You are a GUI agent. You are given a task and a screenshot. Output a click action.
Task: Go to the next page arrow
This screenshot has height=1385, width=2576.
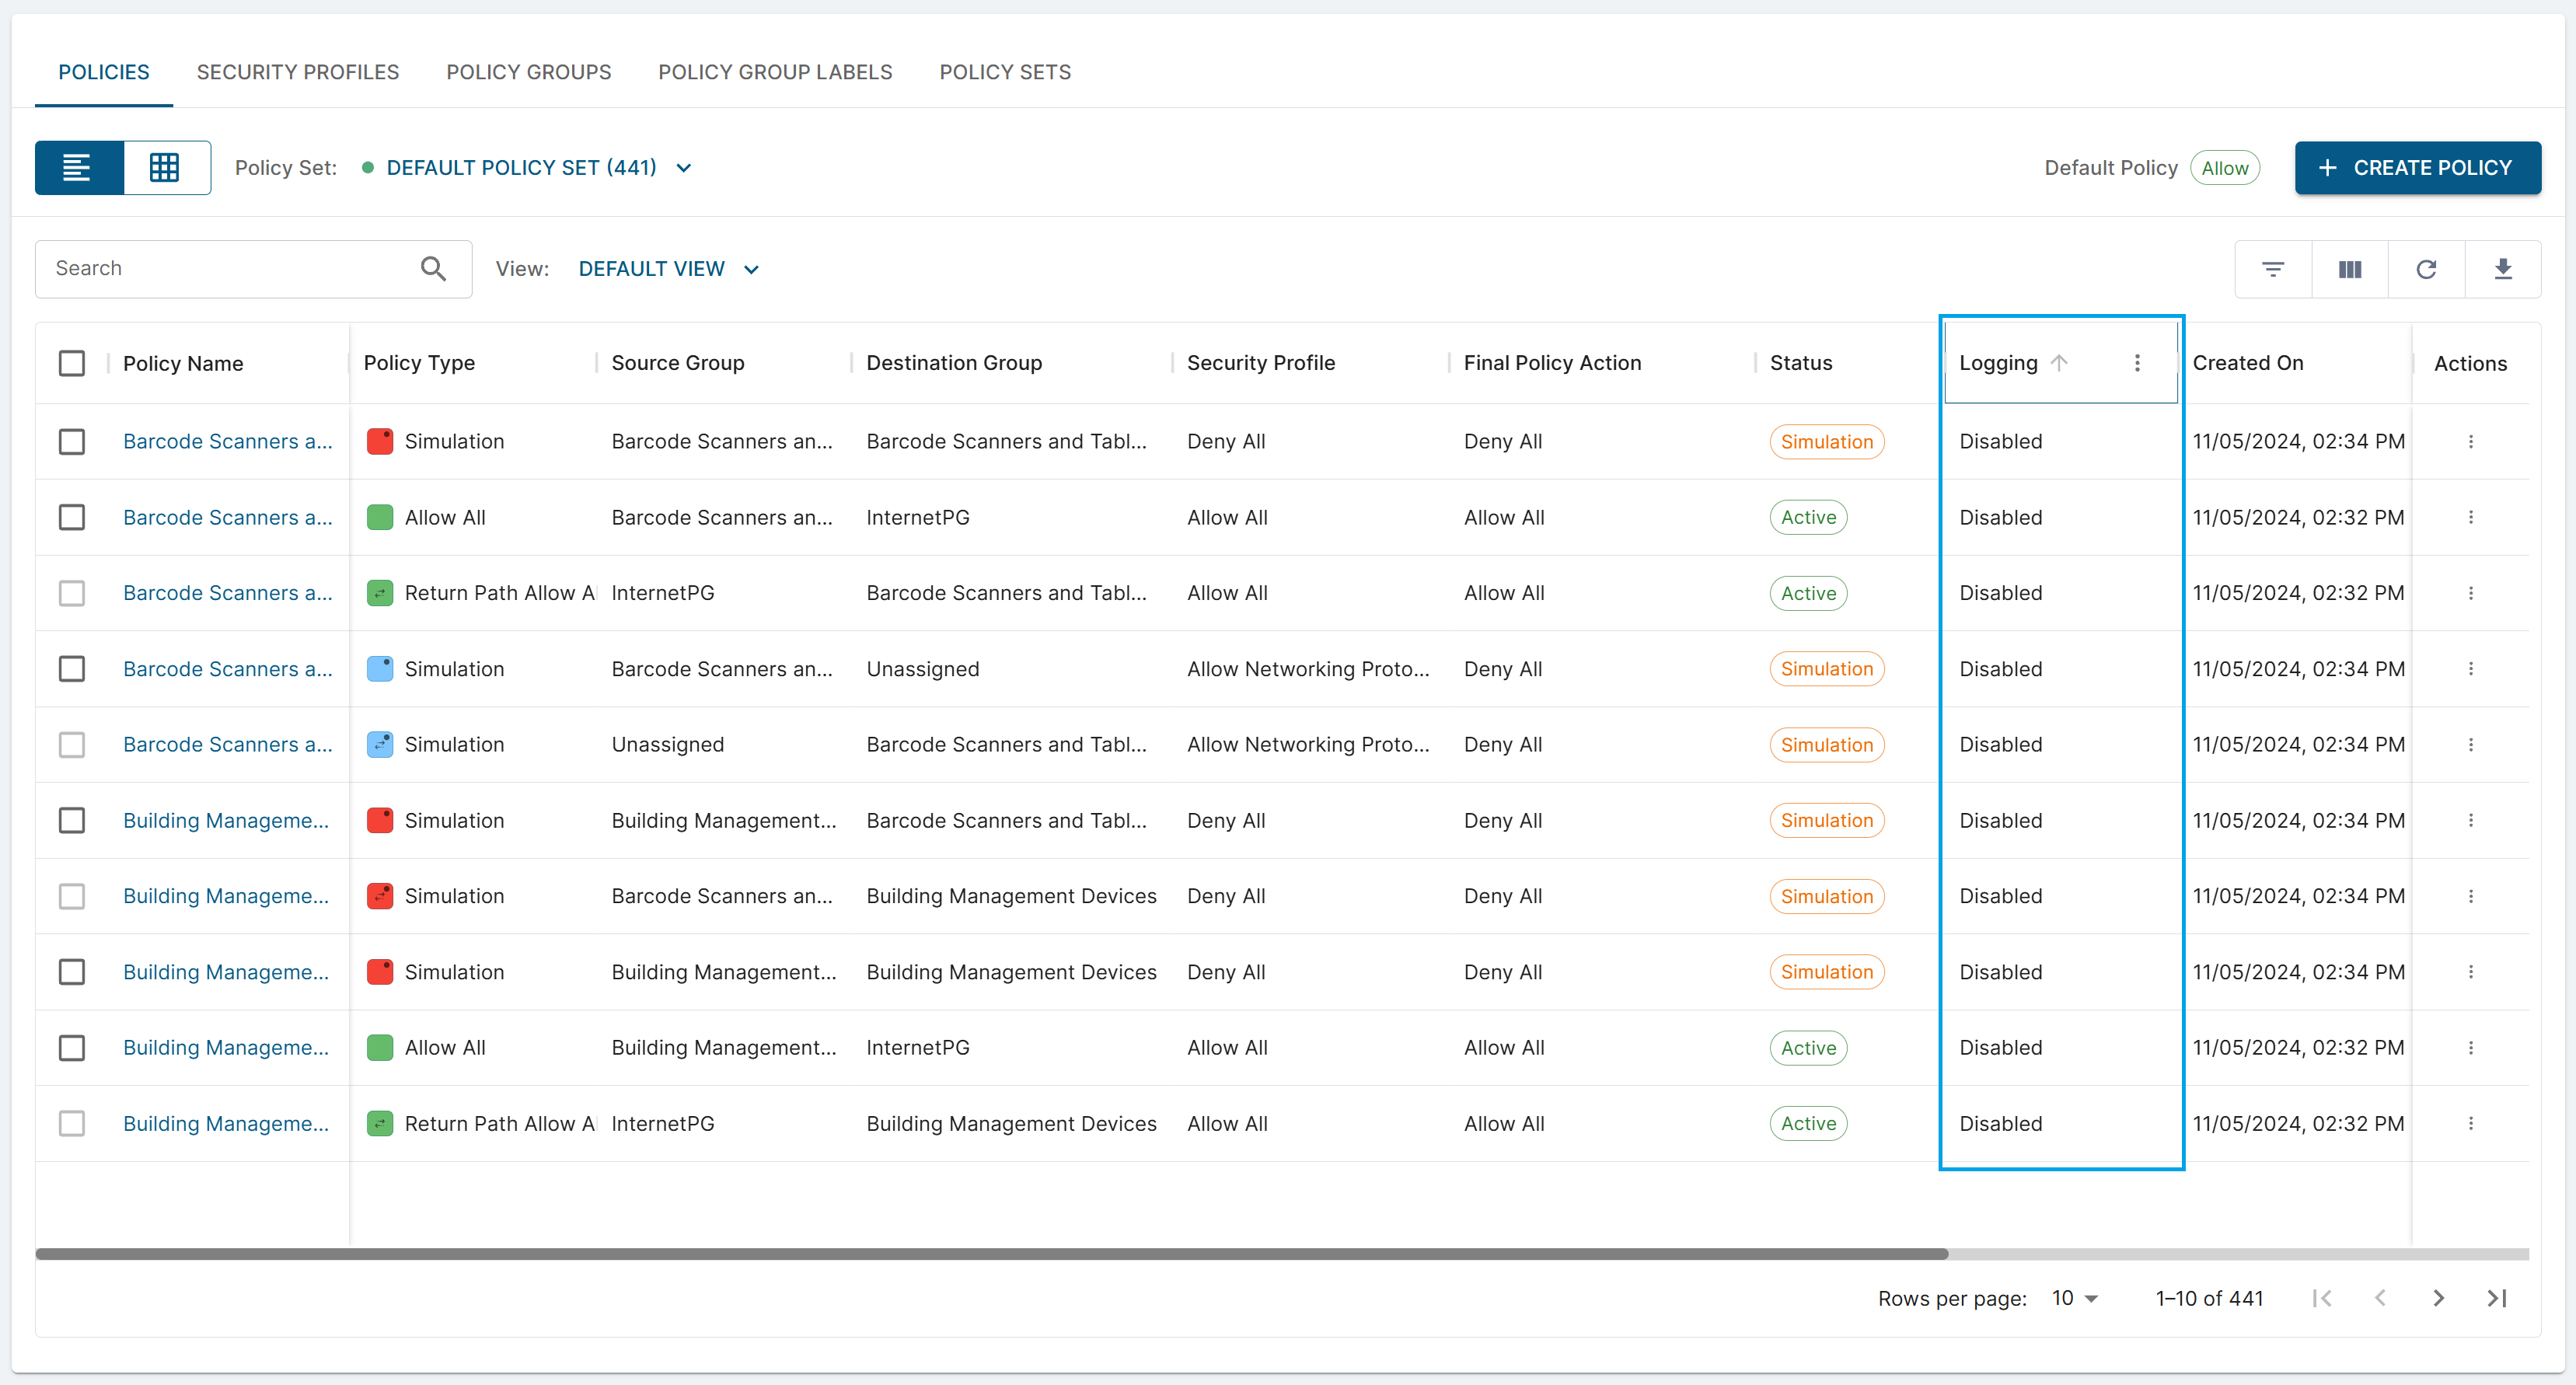pyautogui.click(x=2438, y=1298)
